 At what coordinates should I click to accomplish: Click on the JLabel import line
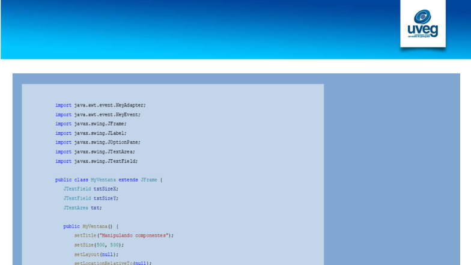click(91, 133)
